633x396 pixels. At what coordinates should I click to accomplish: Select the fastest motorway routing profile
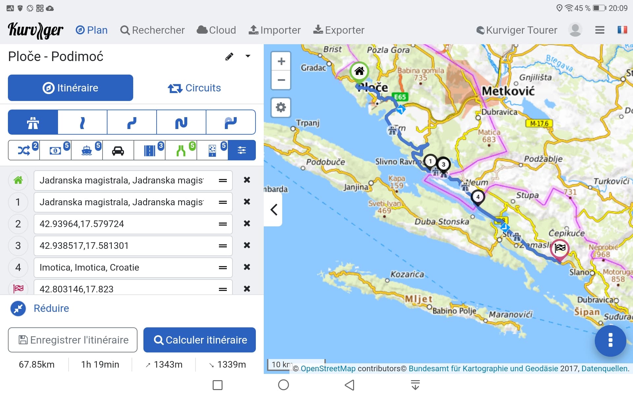(x=33, y=122)
